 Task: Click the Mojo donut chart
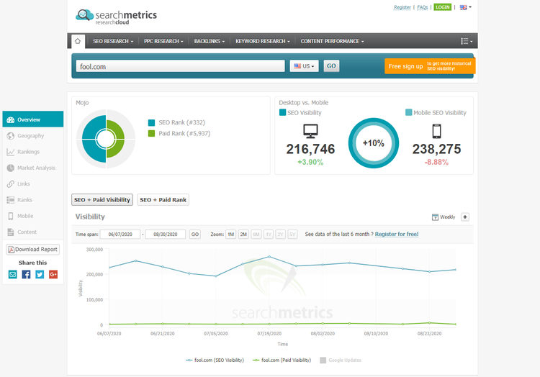(x=106, y=139)
